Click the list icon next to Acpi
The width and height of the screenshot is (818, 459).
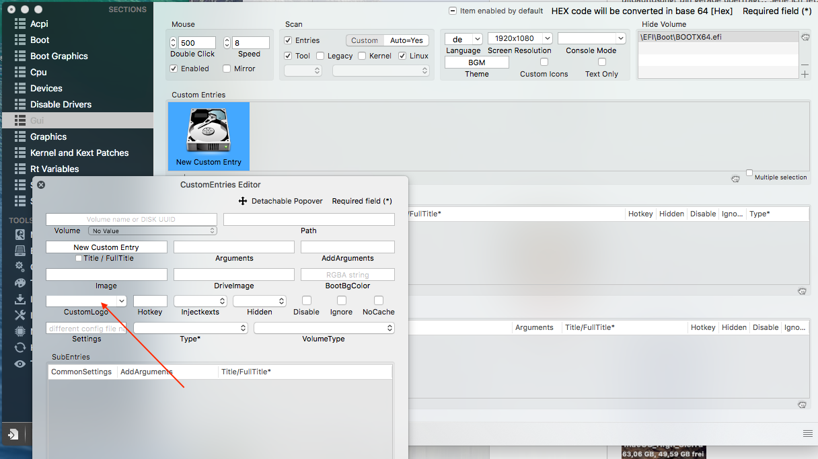pyautogui.click(x=20, y=24)
